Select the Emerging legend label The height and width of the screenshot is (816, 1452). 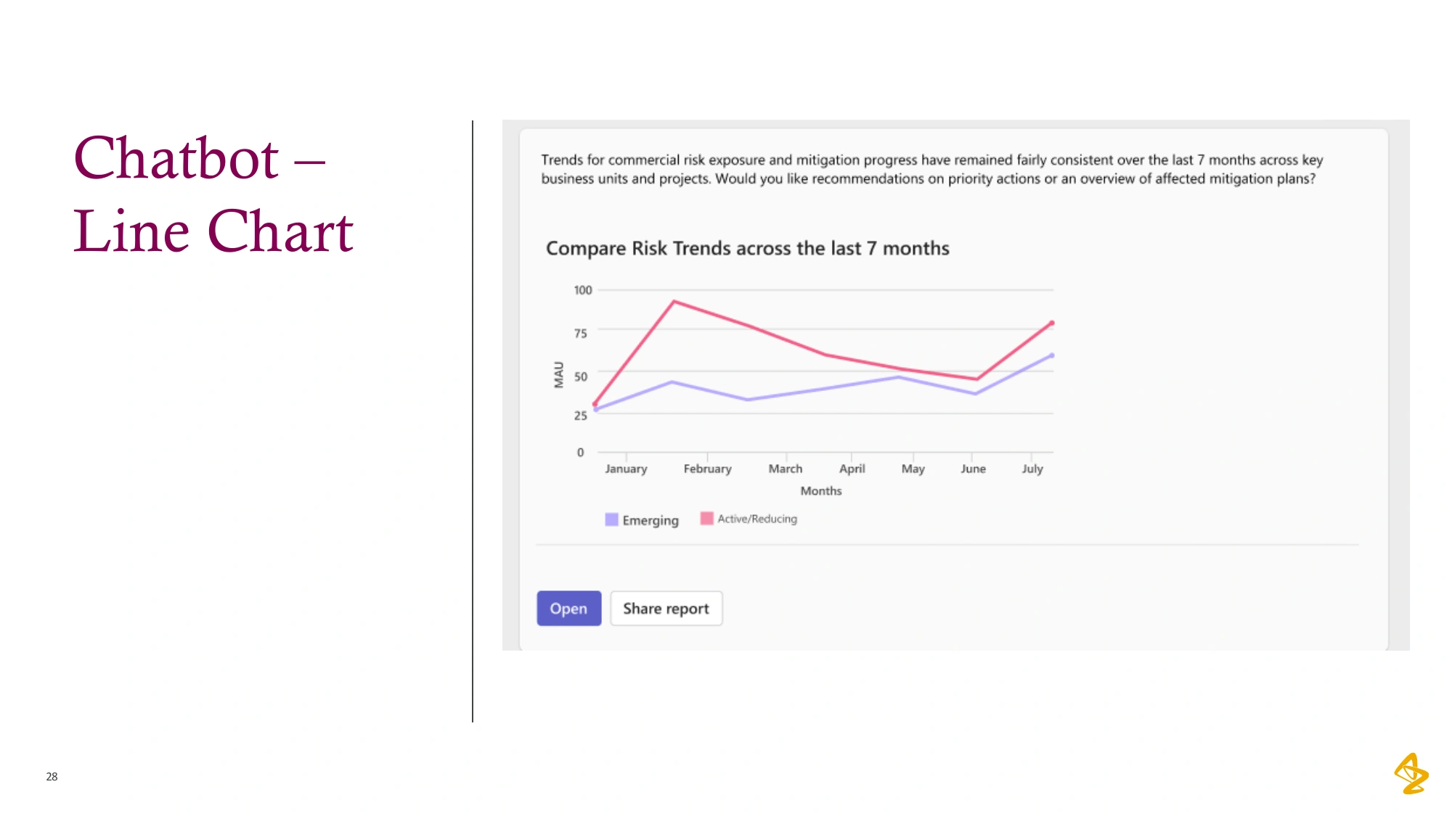(x=650, y=521)
